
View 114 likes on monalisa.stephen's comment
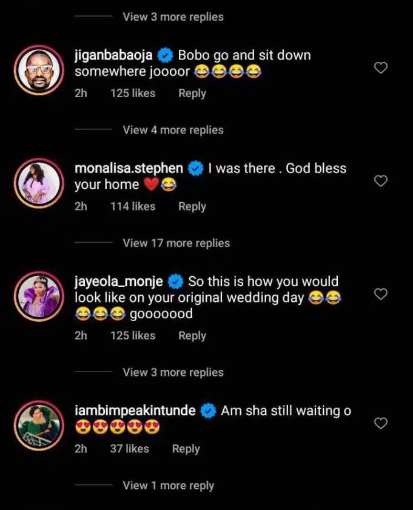[x=132, y=206]
